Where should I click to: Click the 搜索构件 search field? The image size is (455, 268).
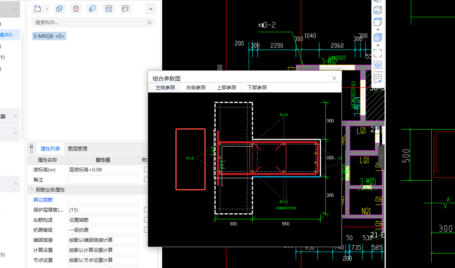click(x=93, y=23)
